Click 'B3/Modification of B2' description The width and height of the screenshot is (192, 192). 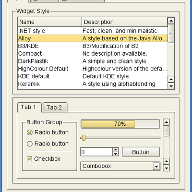(110, 46)
